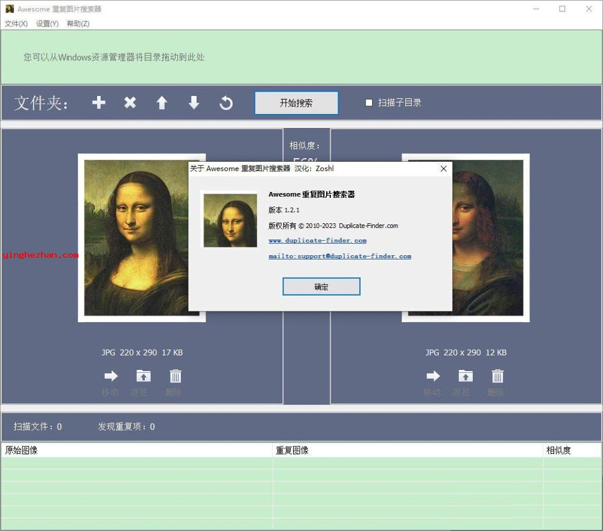Minimize the Awesome main window
Image resolution: width=603 pixels, height=531 pixels.
click(536, 8)
